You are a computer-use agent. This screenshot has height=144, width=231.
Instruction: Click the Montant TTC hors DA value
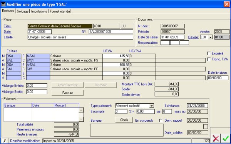pos(167,84)
